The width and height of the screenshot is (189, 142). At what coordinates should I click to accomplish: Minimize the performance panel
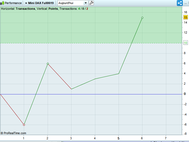186,4
